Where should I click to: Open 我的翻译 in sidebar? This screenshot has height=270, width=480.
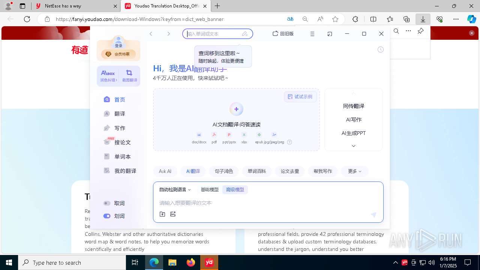point(120,171)
